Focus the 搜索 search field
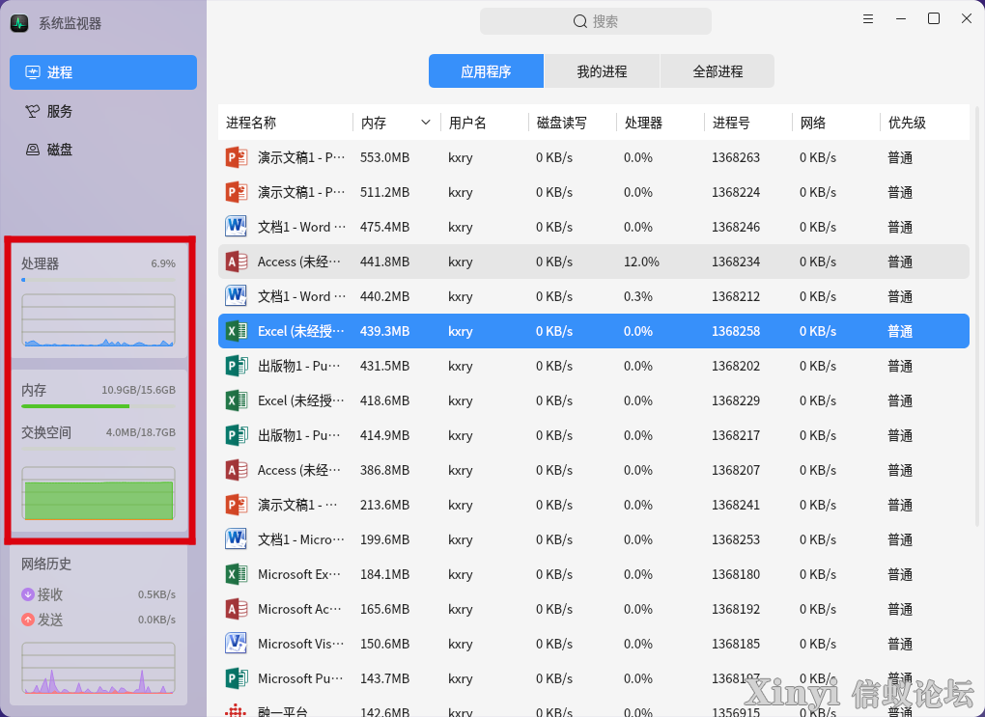Image resolution: width=985 pixels, height=717 pixels. point(596,21)
